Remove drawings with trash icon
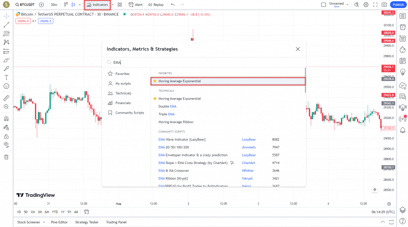 tap(6, 157)
